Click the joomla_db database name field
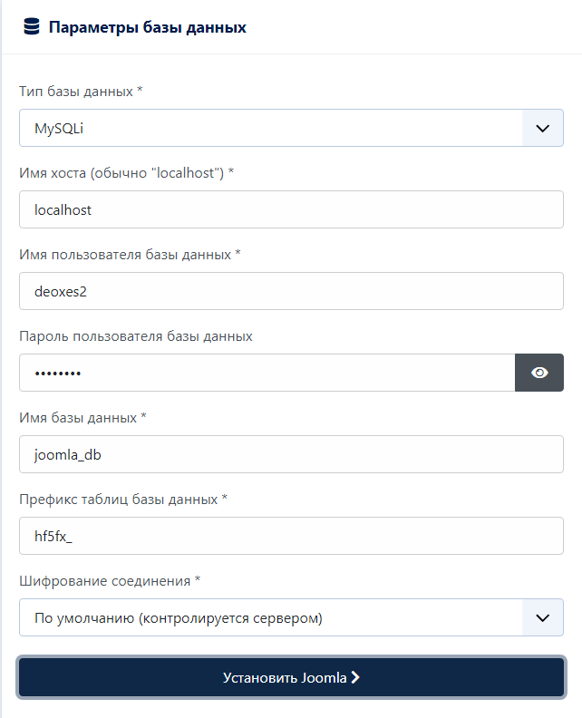This screenshot has width=582, height=718. (x=291, y=454)
